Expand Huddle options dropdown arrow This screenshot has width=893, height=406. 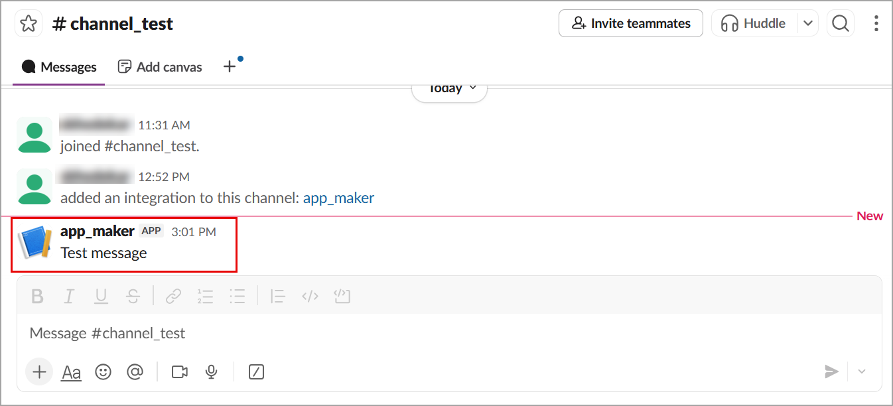click(x=807, y=24)
